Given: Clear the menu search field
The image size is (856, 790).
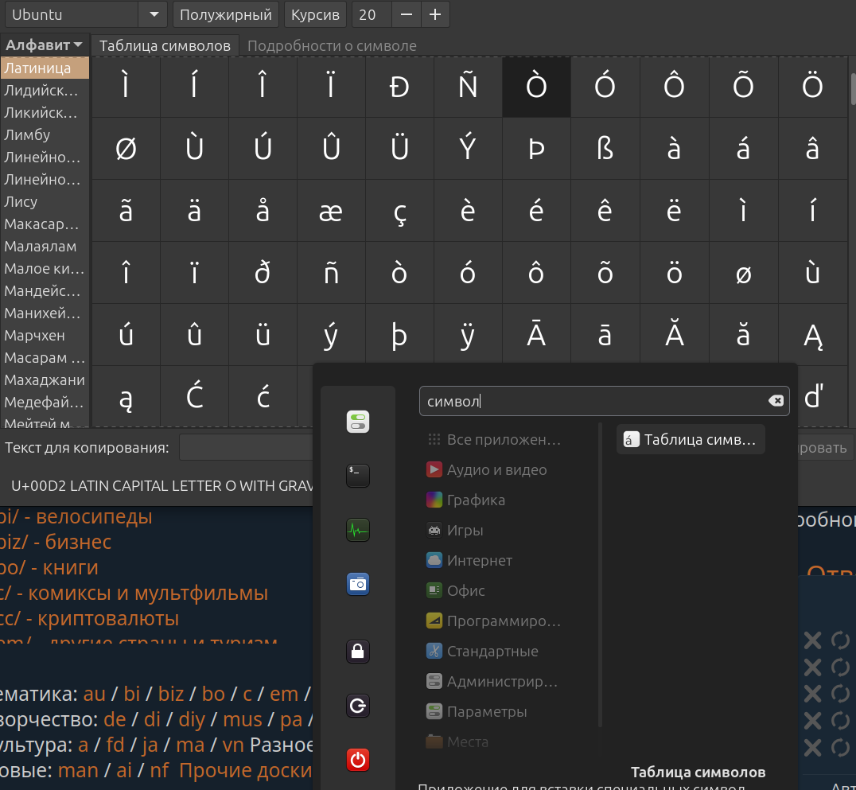Looking at the screenshot, I should 776,401.
